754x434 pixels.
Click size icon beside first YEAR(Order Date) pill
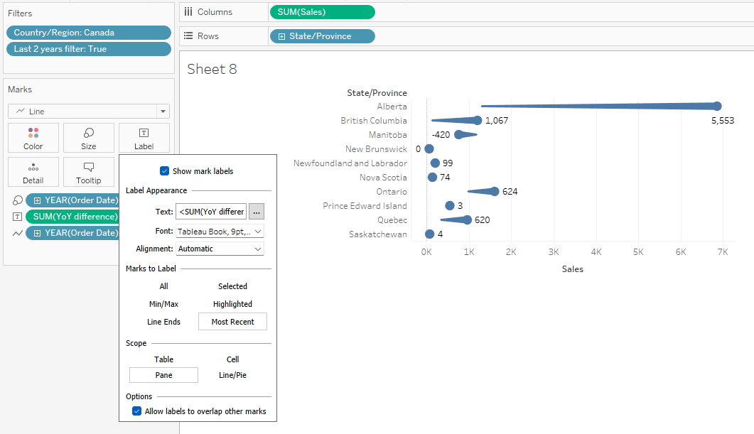tap(18, 200)
